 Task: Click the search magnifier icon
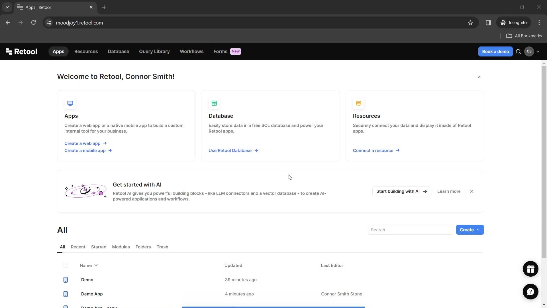[519, 52]
